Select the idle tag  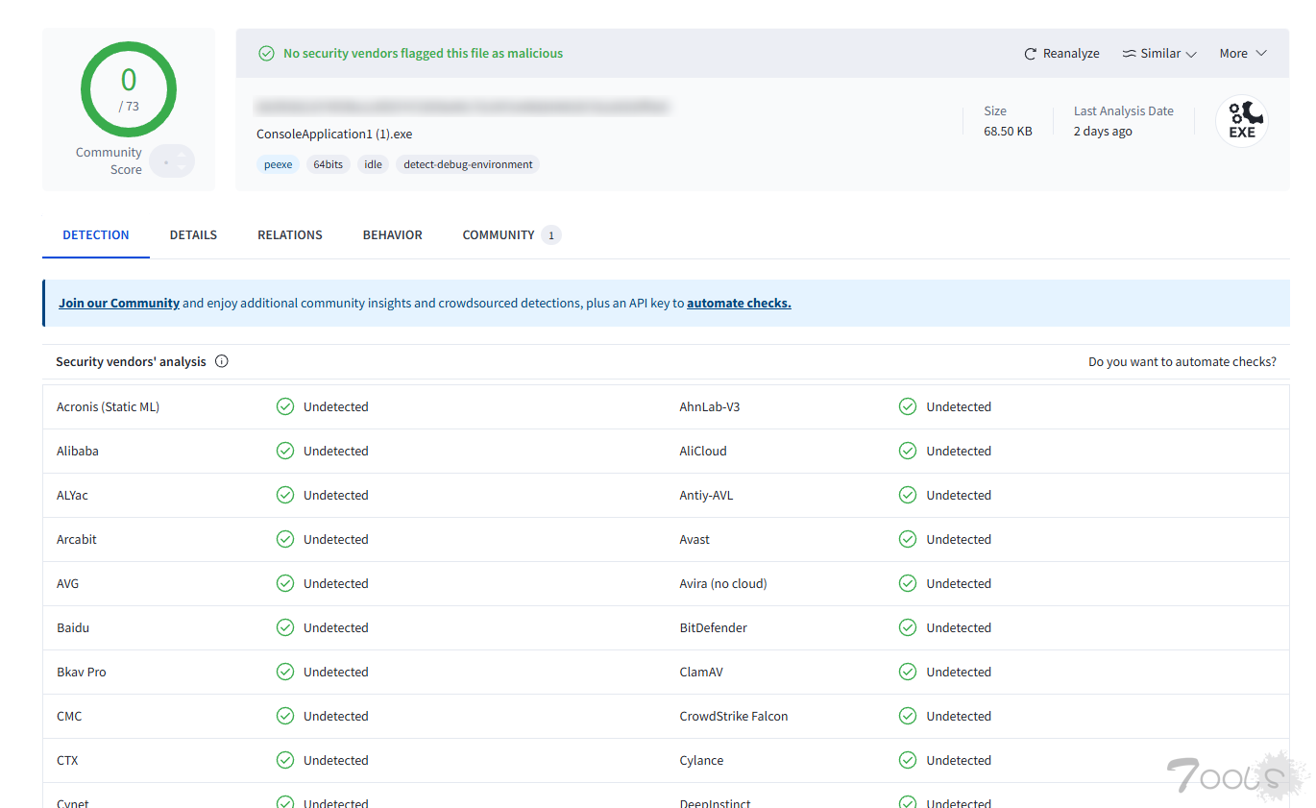[x=373, y=164]
